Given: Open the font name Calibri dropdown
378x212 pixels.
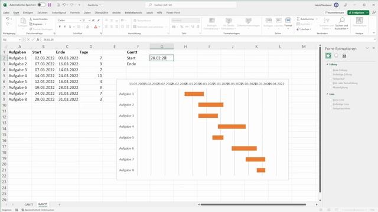Looking at the screenshot, I should 80,21.
